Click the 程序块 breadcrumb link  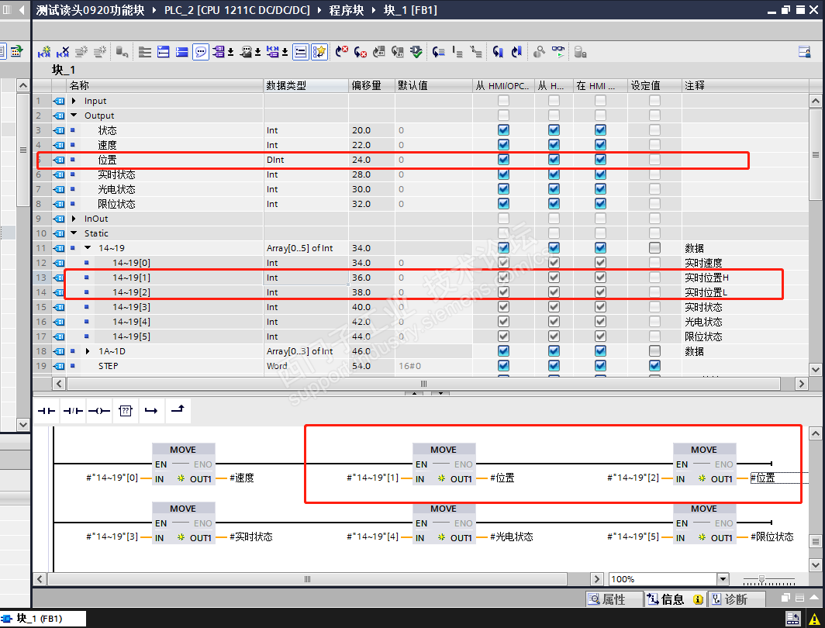click(x=346, y=10)
